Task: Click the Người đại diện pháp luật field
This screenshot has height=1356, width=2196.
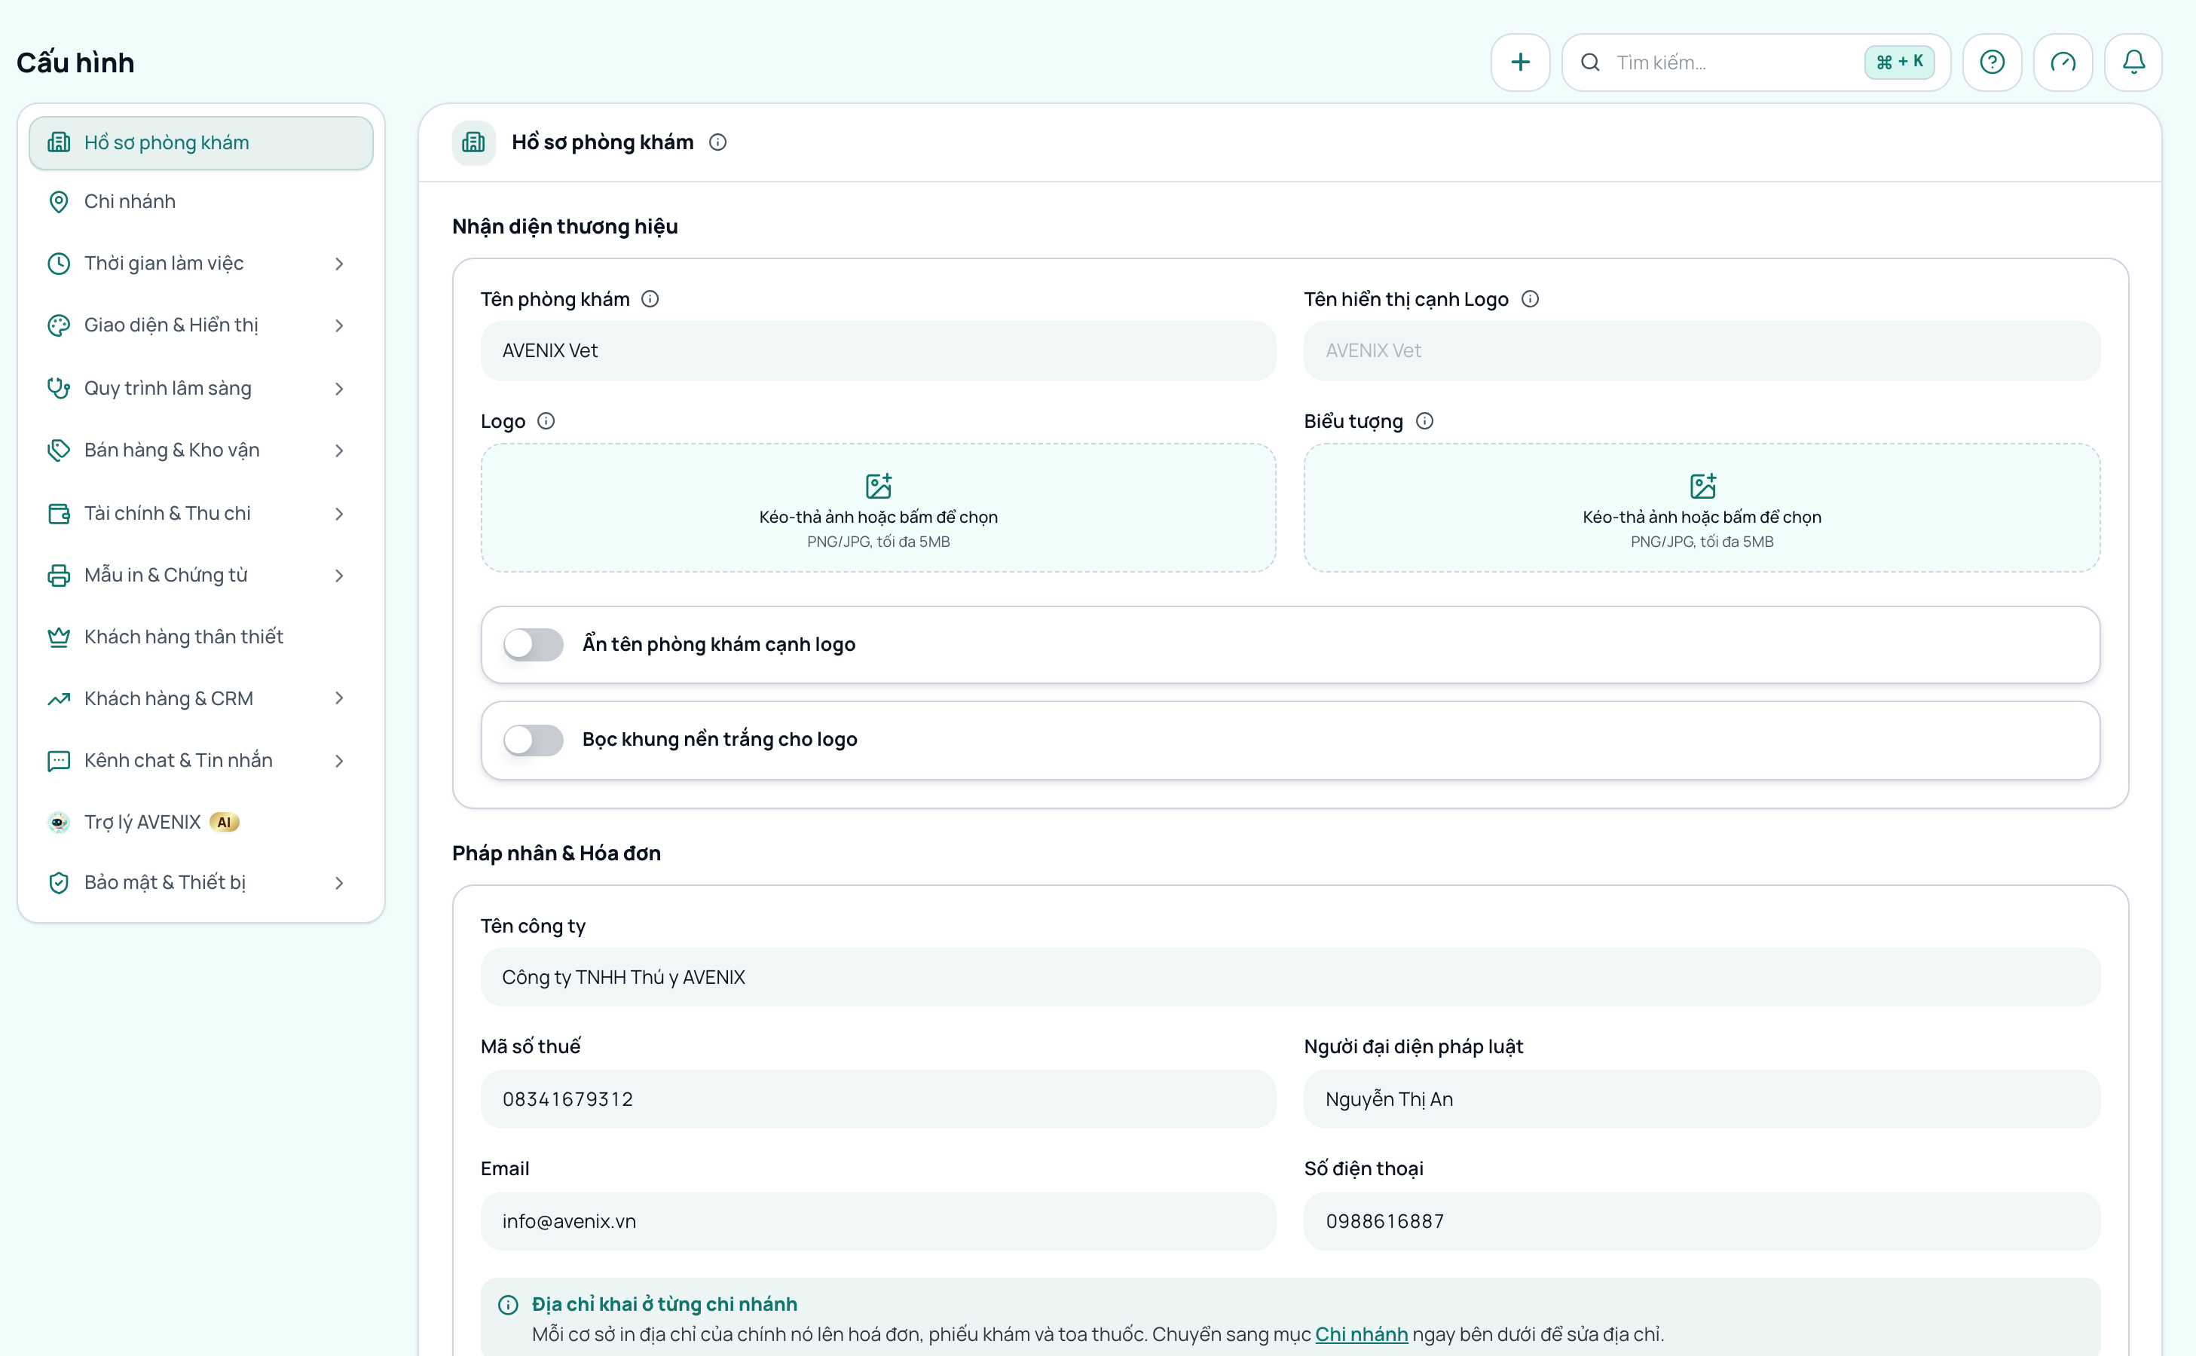Action: pos(1702,1100)
